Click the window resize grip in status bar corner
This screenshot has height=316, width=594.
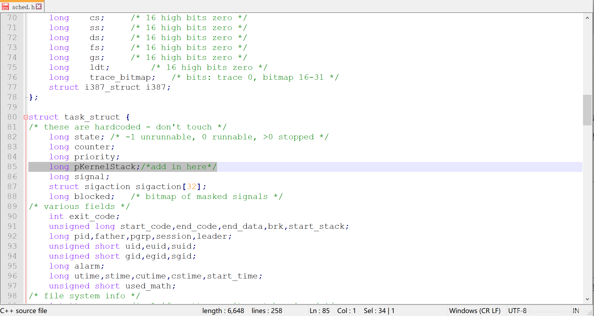click(x=590, y=313)
